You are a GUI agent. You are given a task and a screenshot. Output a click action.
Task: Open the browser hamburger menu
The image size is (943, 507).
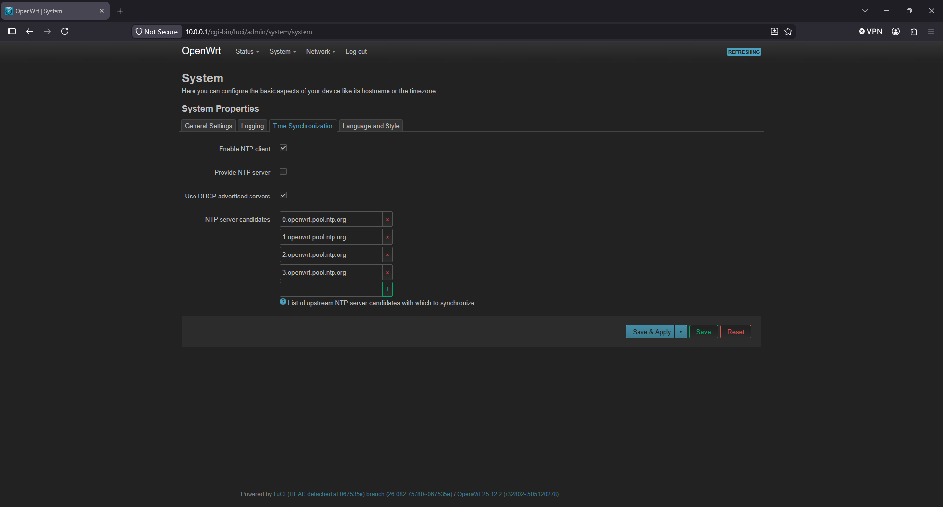pos(931,31)
